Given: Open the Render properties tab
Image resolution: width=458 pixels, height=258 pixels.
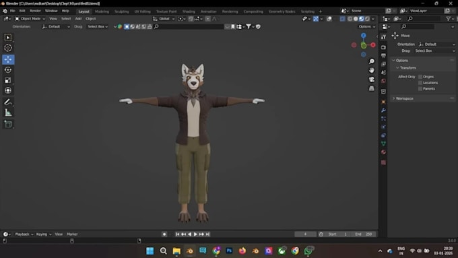Looking at the screenshot, I should tap(383, 47).
